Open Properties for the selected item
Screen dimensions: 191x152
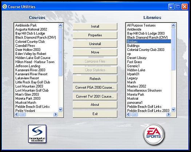click(x=95, y=35)
